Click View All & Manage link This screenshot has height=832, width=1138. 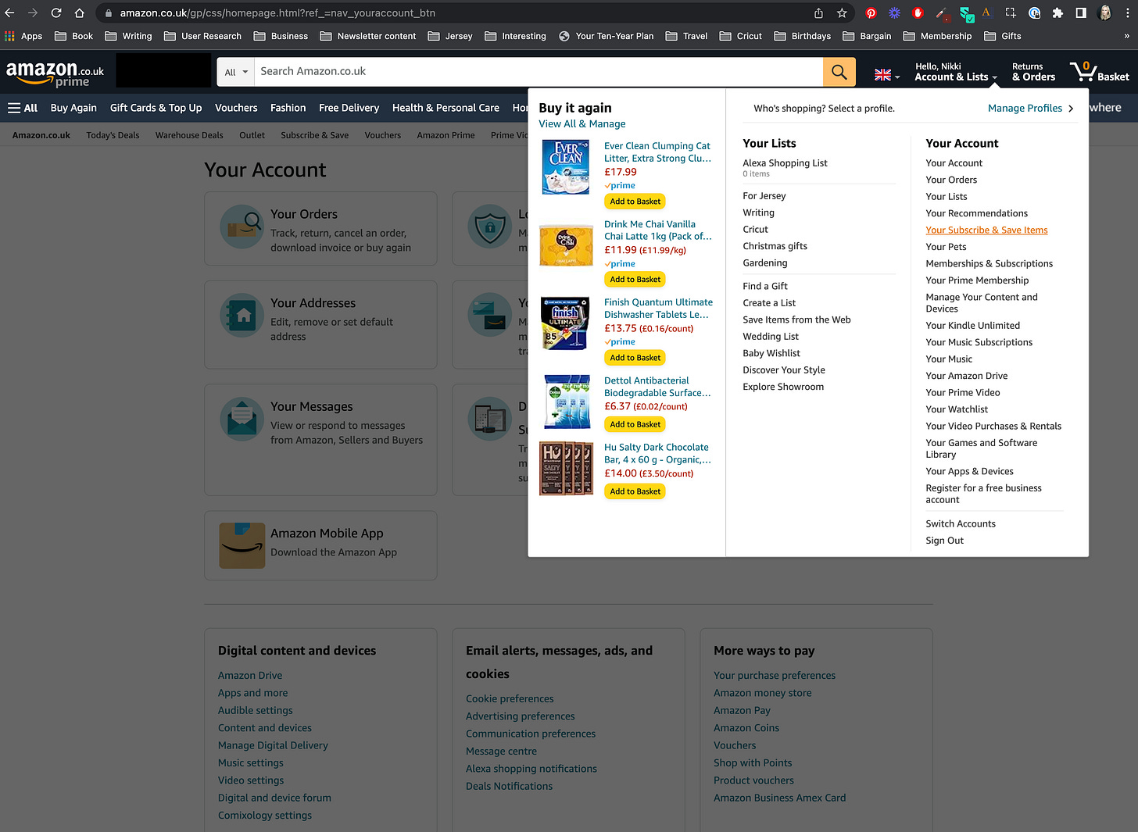582,124
